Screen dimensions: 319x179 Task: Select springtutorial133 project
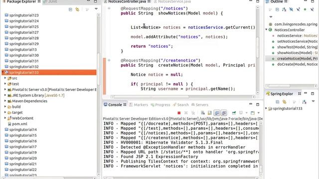[x=49, y=72]
